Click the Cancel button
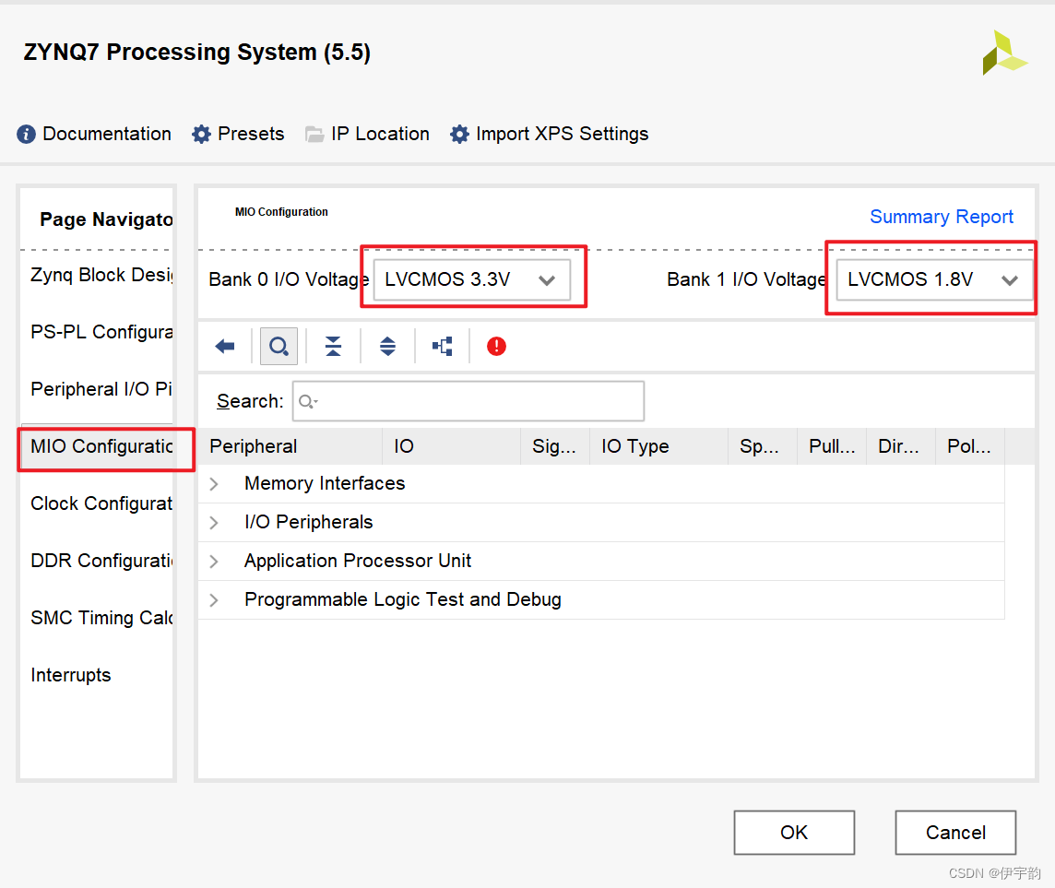The image size is (1055, 888). pyautogui.click(x=955, y=833)
